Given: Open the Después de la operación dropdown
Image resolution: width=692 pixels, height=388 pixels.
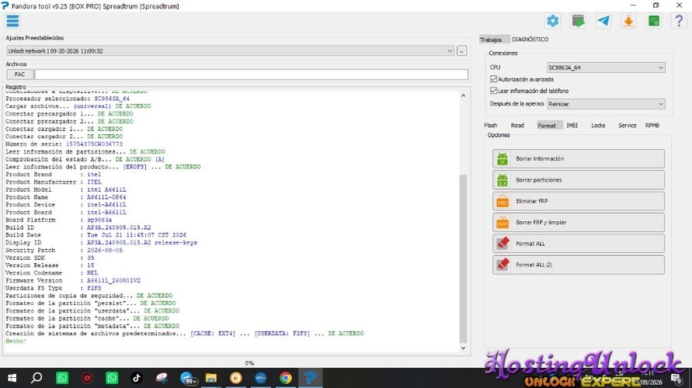Looking at the screenshot, I should tap(606, 104).
